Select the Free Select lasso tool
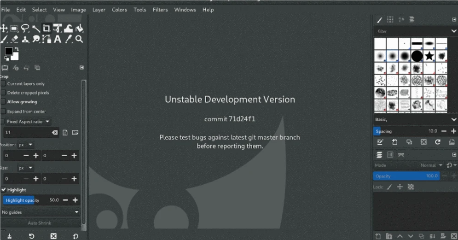Image resolution: width=458 pixels, height=240 pixels. tap(25, 29)
